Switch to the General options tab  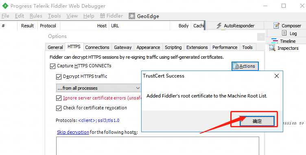[55, 47]
